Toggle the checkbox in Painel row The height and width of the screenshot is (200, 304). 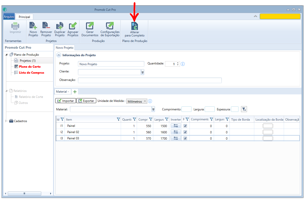[185, 126]
